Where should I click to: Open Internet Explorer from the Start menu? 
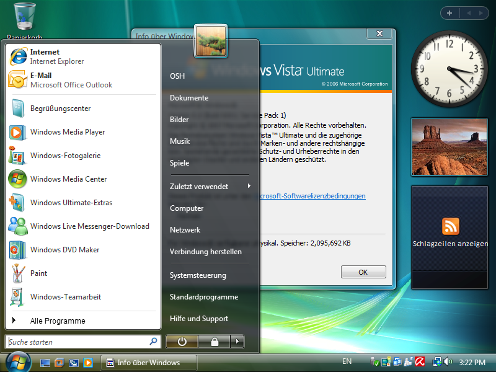(56, 56)
